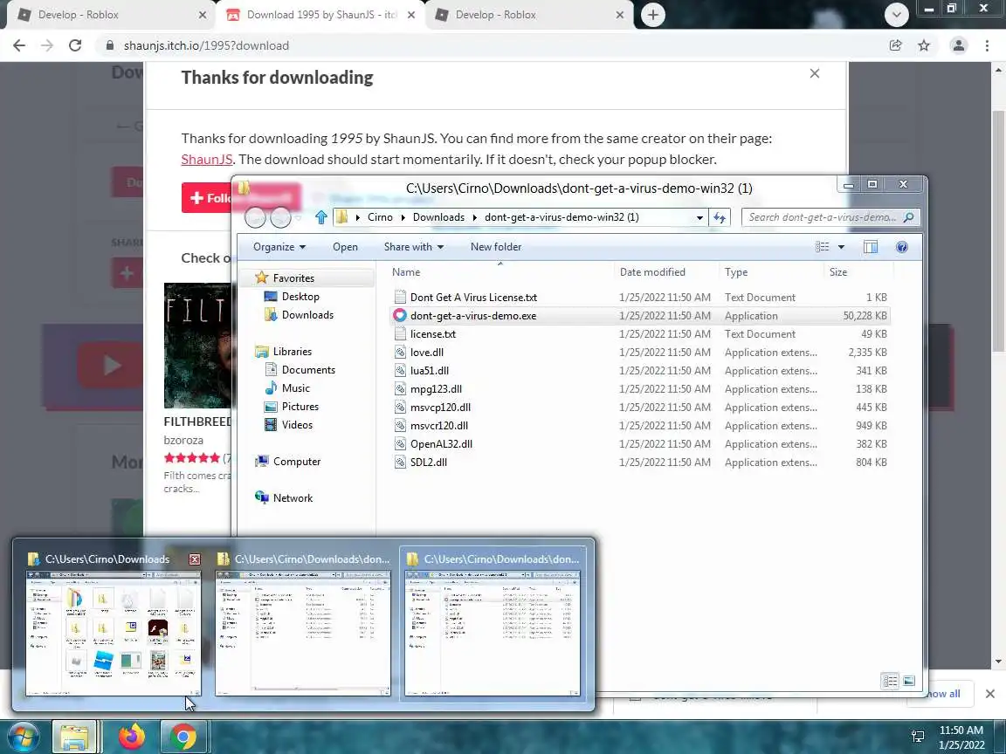
Task: Expand address bar history dropdown
Action: point(699,217)
